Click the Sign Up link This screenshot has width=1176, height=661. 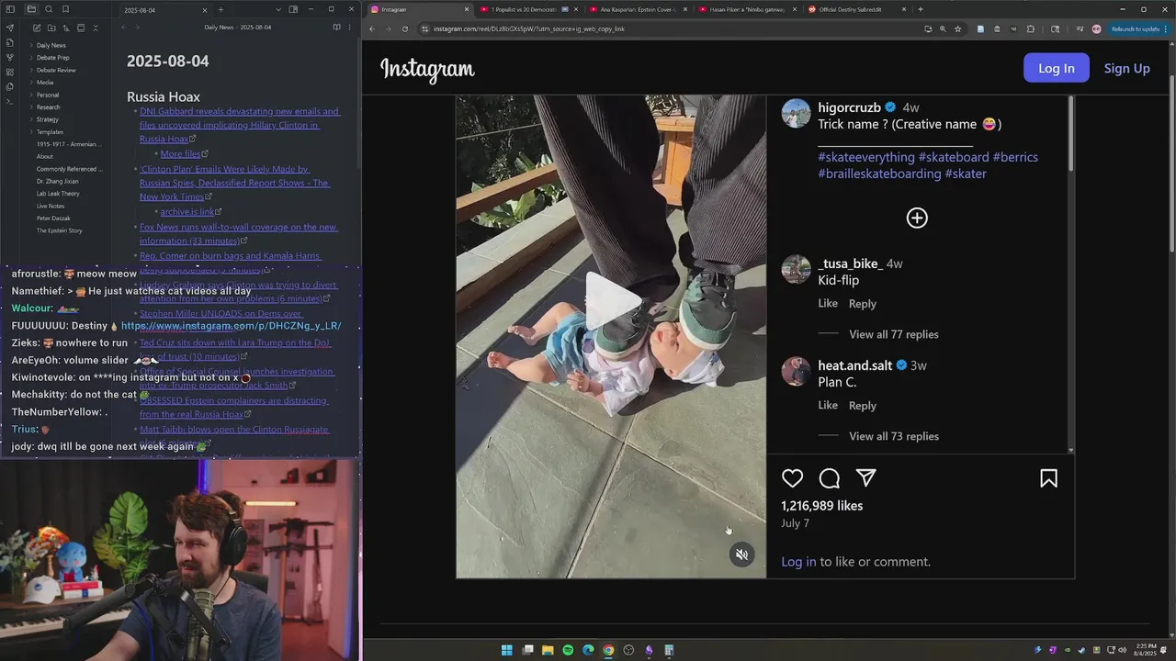1127,68
